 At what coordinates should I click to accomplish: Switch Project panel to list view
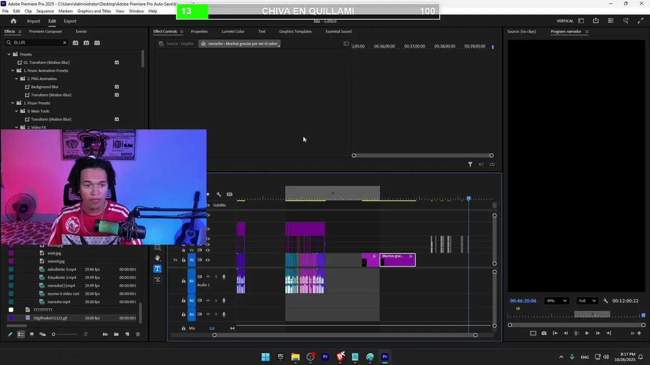[21, 334]
